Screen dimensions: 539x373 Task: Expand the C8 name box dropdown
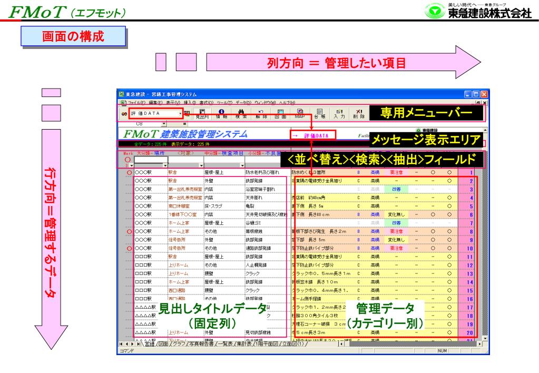point(164,124)
